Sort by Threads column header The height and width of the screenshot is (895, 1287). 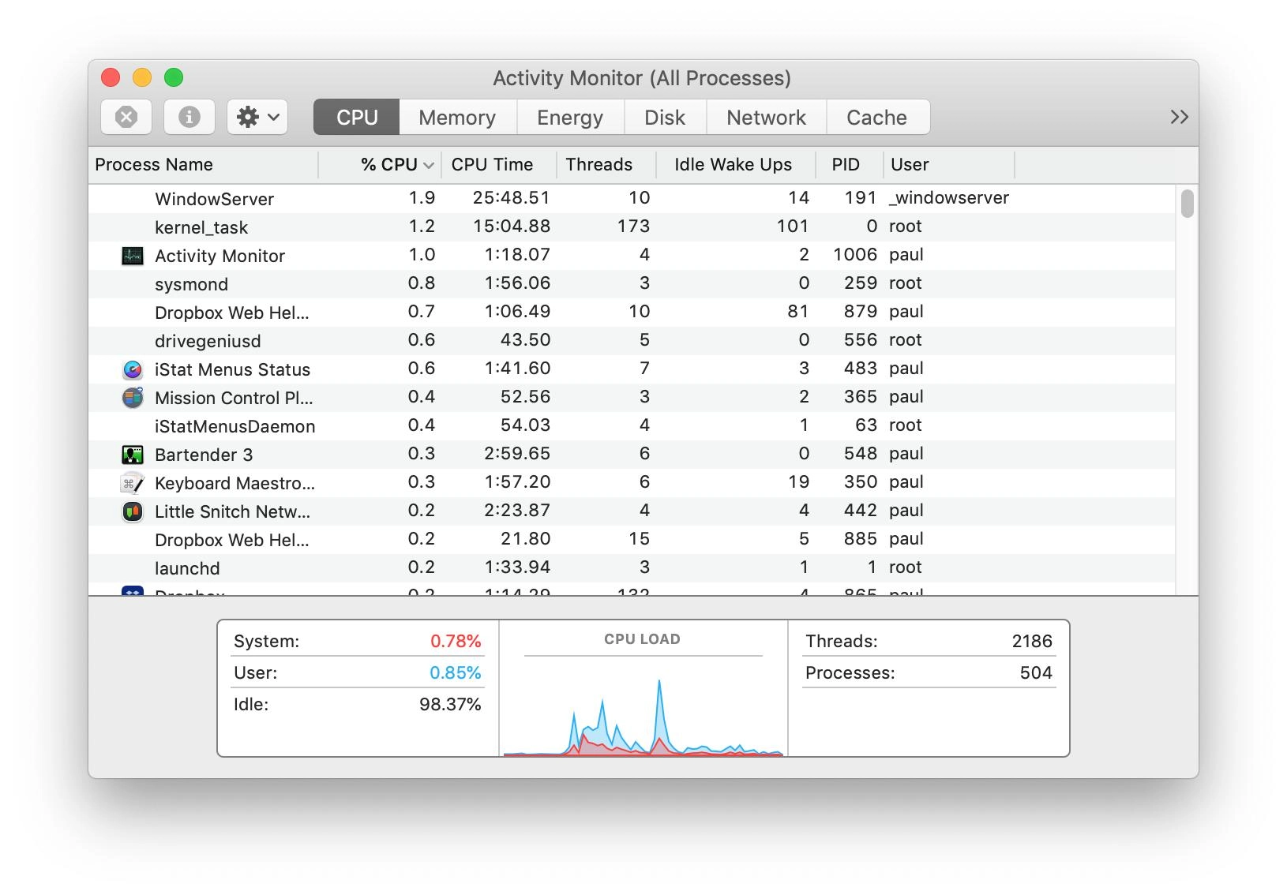pos(606,164)
